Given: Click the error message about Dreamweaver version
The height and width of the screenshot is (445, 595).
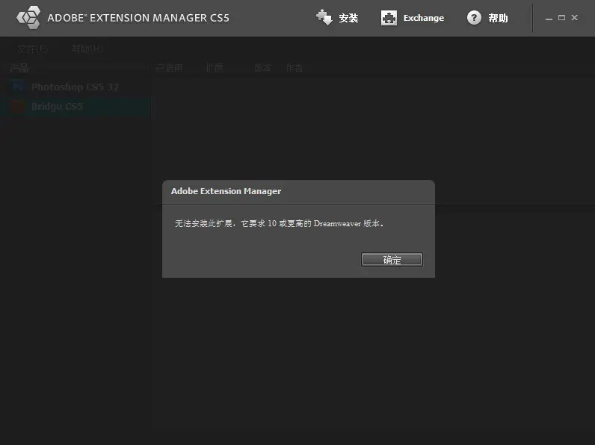Looking at the screenshot, I should coord(279,223).
